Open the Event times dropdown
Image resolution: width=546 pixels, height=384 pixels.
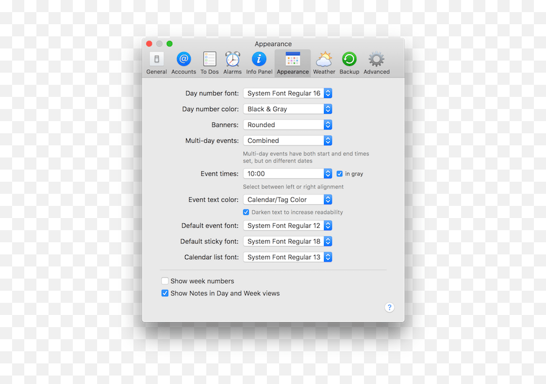click(x=287, y=173)
